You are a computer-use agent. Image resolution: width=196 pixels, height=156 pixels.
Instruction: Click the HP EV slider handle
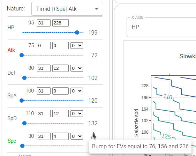point(77,32)
